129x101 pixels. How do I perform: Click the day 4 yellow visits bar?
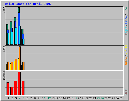coord(18,64)
